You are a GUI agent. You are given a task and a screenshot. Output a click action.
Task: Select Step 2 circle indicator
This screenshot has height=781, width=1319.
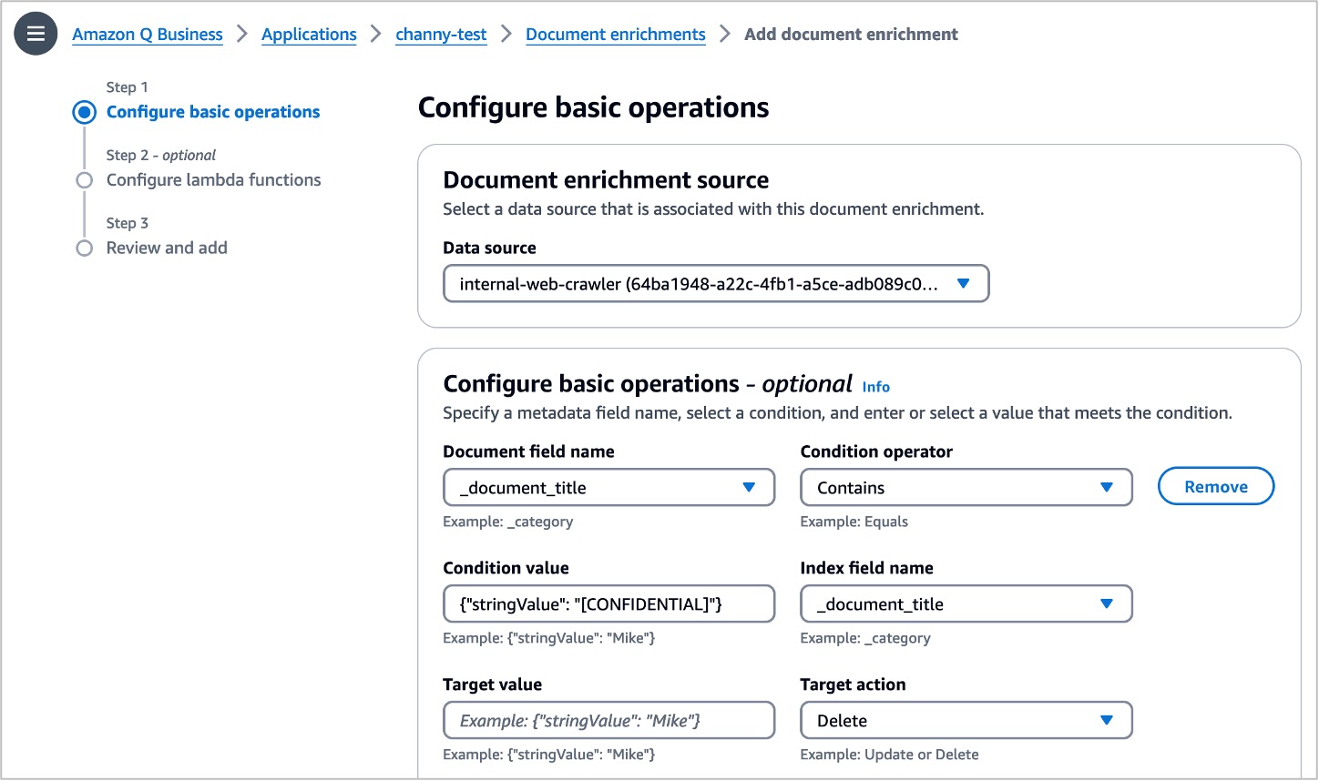(x=85, y=180)
